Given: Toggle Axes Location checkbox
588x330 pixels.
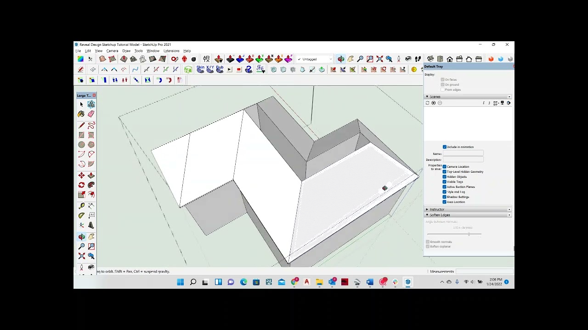Looking at the screenshot, I should tap(445, 202).
